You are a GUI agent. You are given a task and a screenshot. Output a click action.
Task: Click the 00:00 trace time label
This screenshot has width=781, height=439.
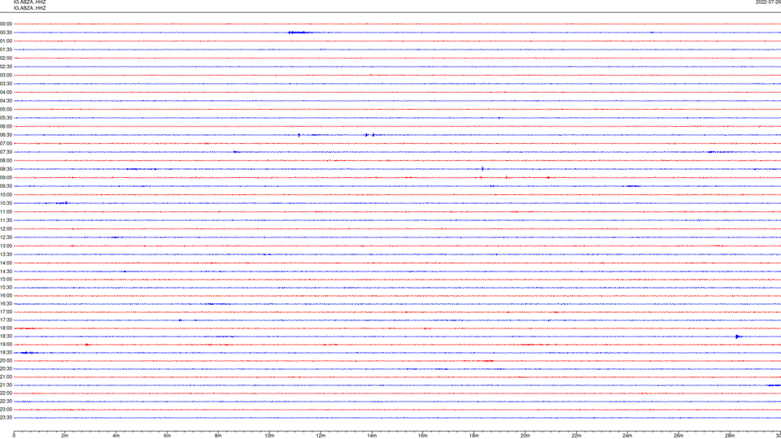coord(6,24)
